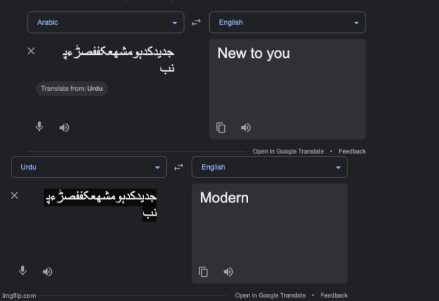This screenshot has height=301, width=439.
Task: Expand top English target language dropdown
Action: pos(287,22)
